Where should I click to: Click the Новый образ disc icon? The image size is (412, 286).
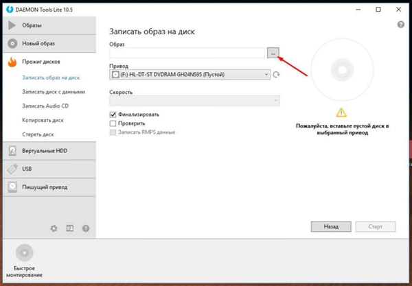click(x=12, y=44)
